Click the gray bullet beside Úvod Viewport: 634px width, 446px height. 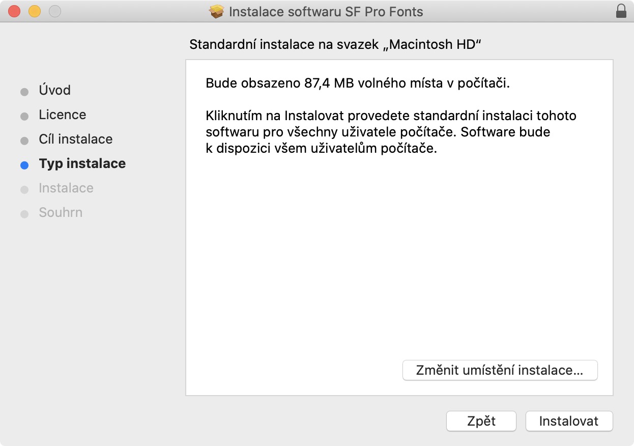pyautogui.click(x=24, y=92)
